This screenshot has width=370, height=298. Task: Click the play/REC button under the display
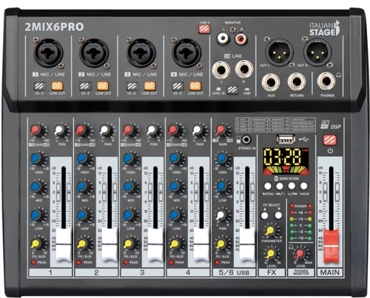[268, 186]
